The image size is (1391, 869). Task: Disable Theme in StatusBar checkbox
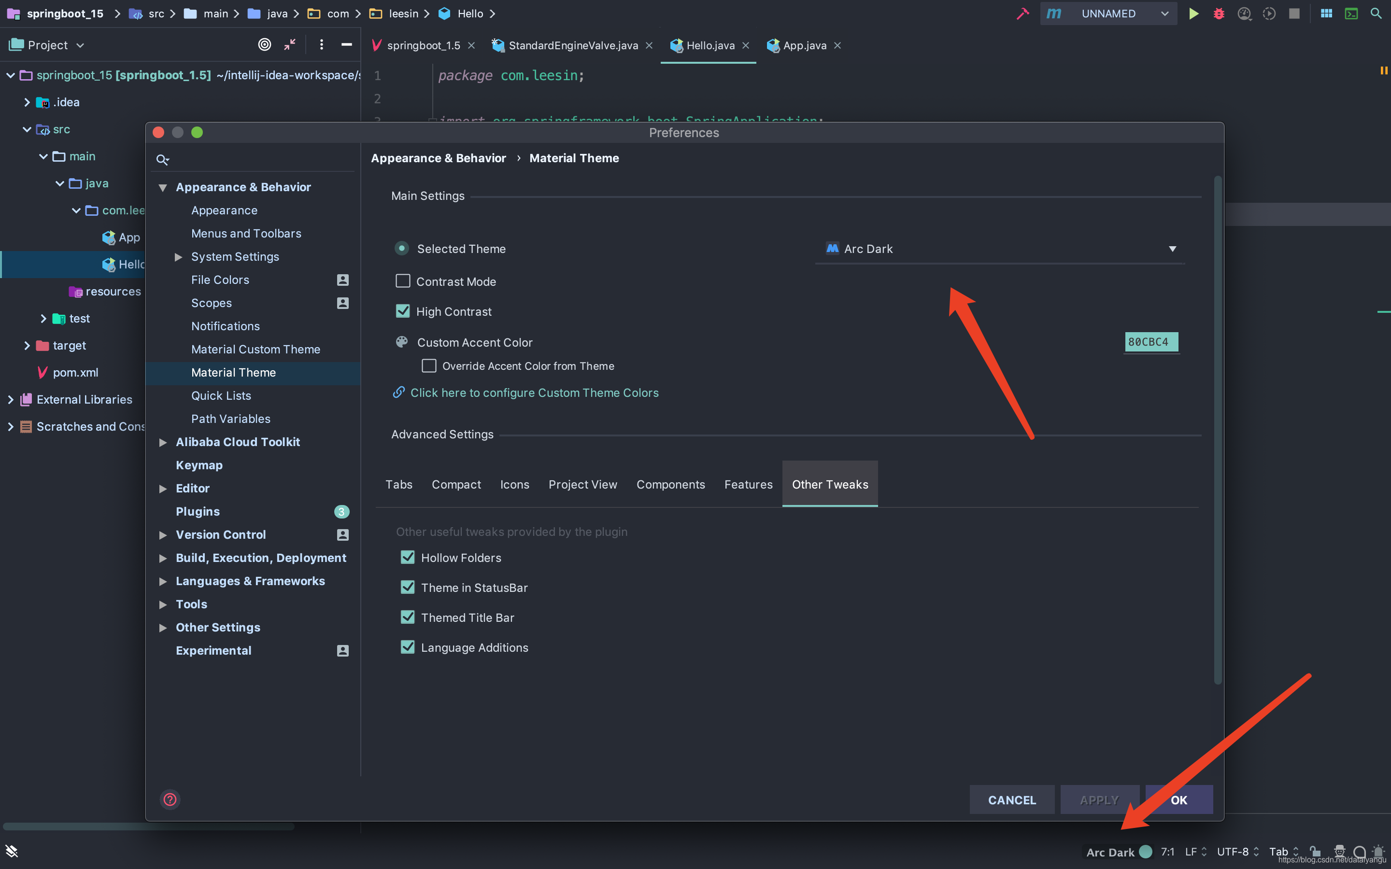click(x=408, y=587)
